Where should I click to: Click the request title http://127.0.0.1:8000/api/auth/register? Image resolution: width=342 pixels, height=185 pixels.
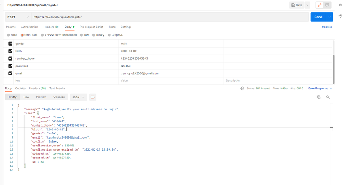click(32, 5)
